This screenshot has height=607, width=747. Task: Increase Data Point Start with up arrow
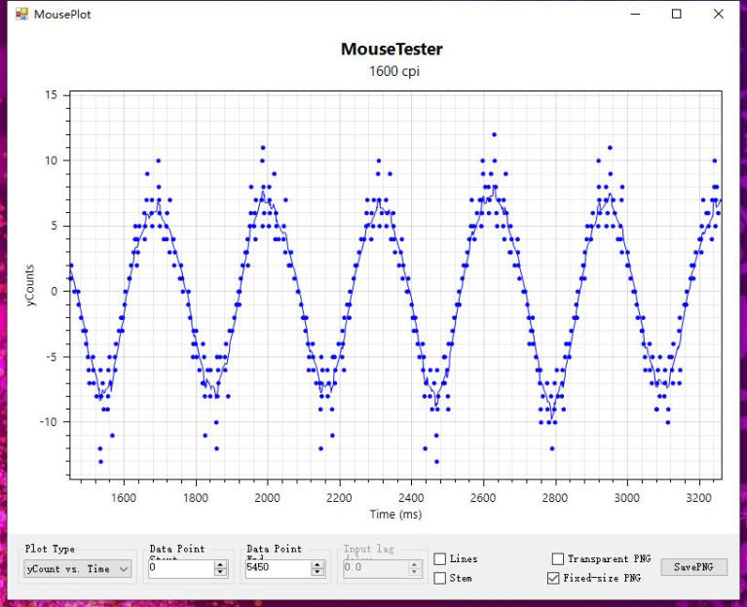click(220, 565)
